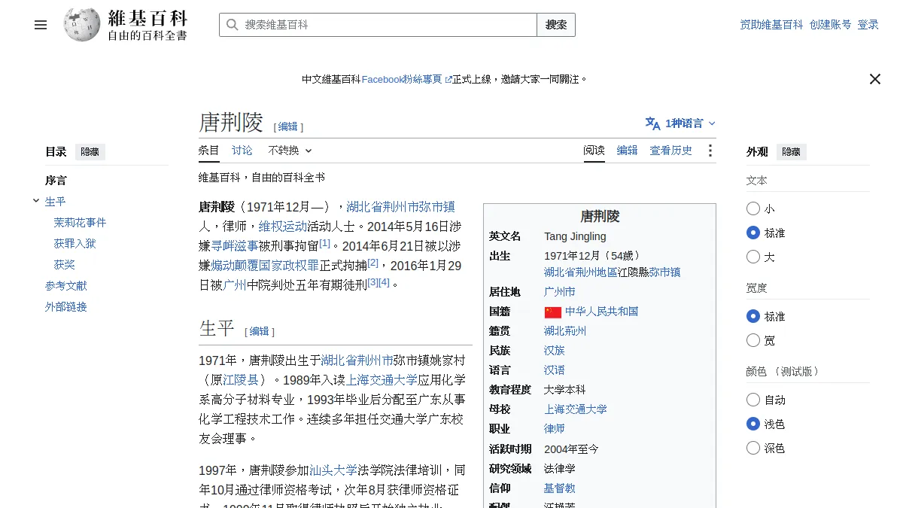Click the Wikipedia globe logo
This screenshot has height=508, width=903.
[81, 25]
